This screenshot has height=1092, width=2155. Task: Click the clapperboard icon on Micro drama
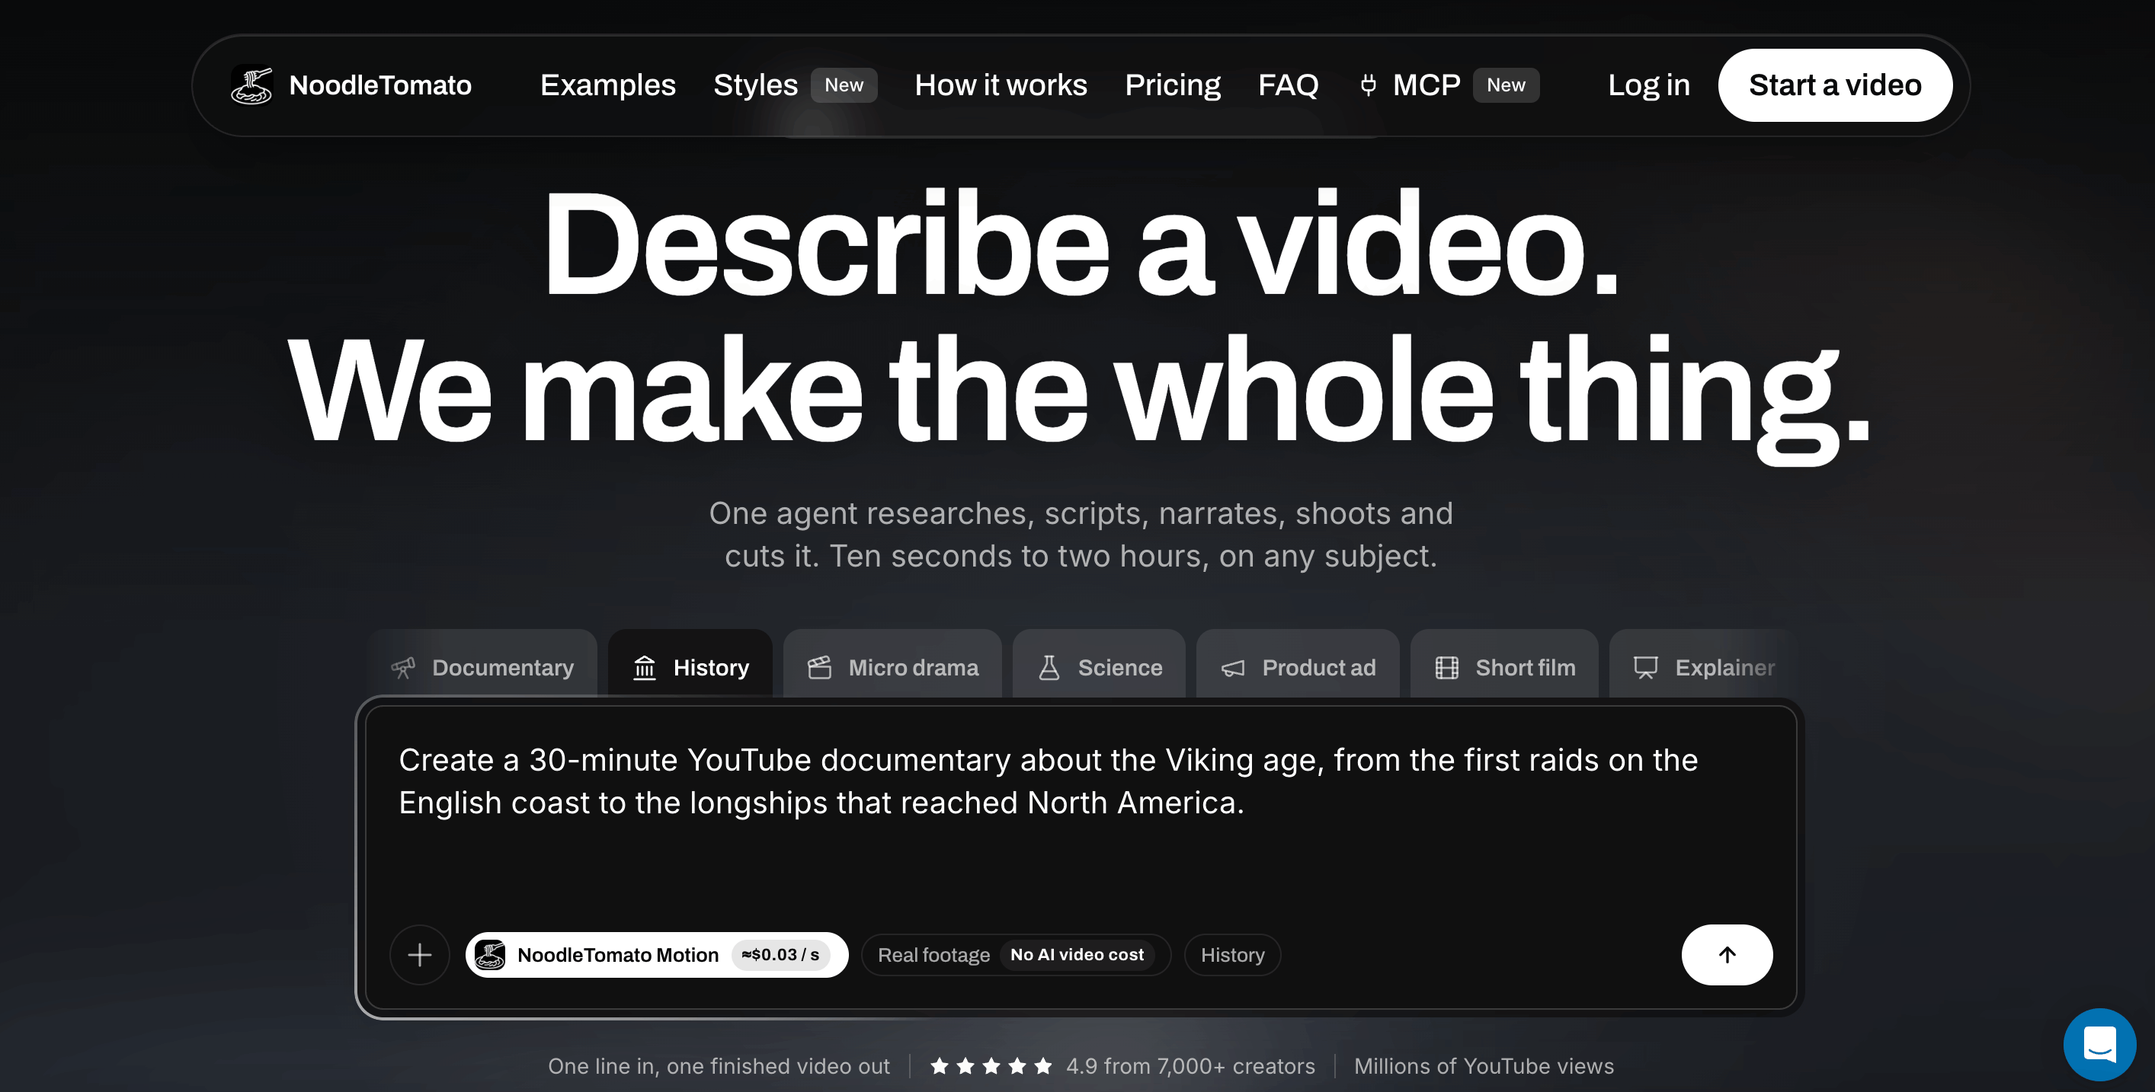[820, 667]
